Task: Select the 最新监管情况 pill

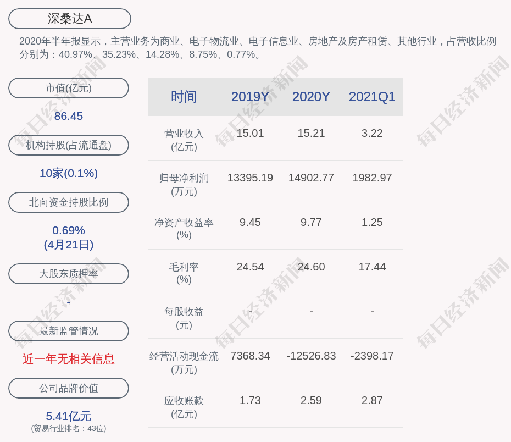Action: [69, 331]
